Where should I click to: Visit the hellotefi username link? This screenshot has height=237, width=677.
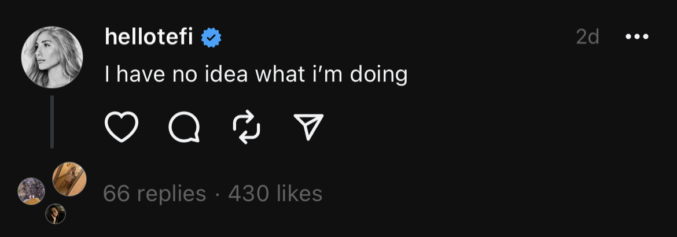(149, 38)
